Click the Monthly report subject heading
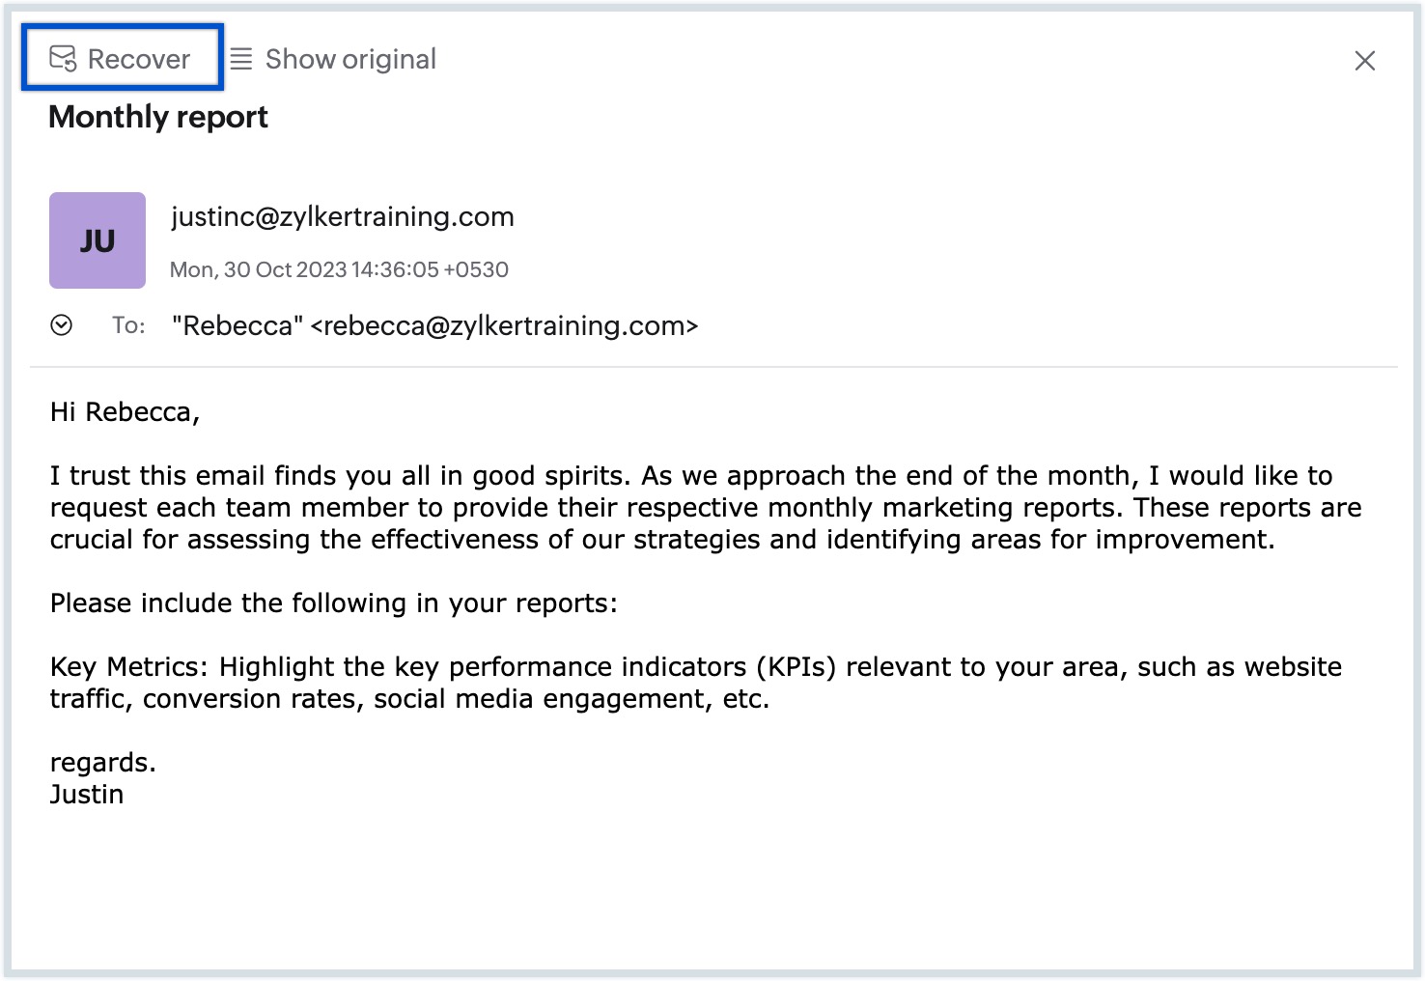The height and width of the screenshot is (981, 1425). click(x=158, y=117)
